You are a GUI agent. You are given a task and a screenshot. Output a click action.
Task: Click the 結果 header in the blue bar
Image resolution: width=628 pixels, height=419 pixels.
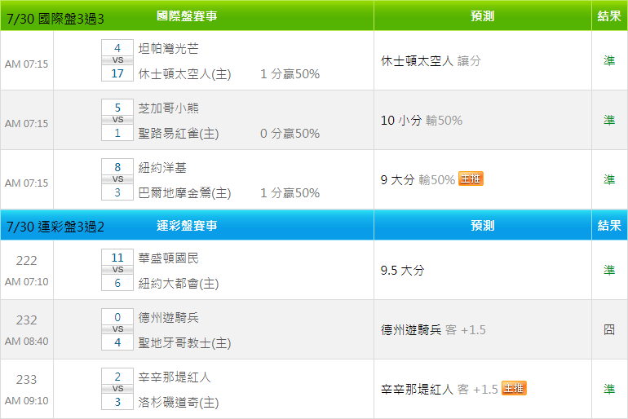pos(609,226)
